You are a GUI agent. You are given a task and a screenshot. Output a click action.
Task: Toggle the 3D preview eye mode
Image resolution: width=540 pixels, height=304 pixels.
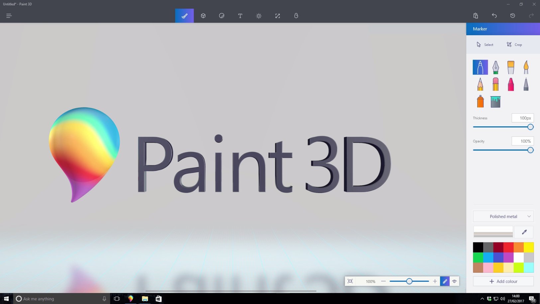click(454, 281)
